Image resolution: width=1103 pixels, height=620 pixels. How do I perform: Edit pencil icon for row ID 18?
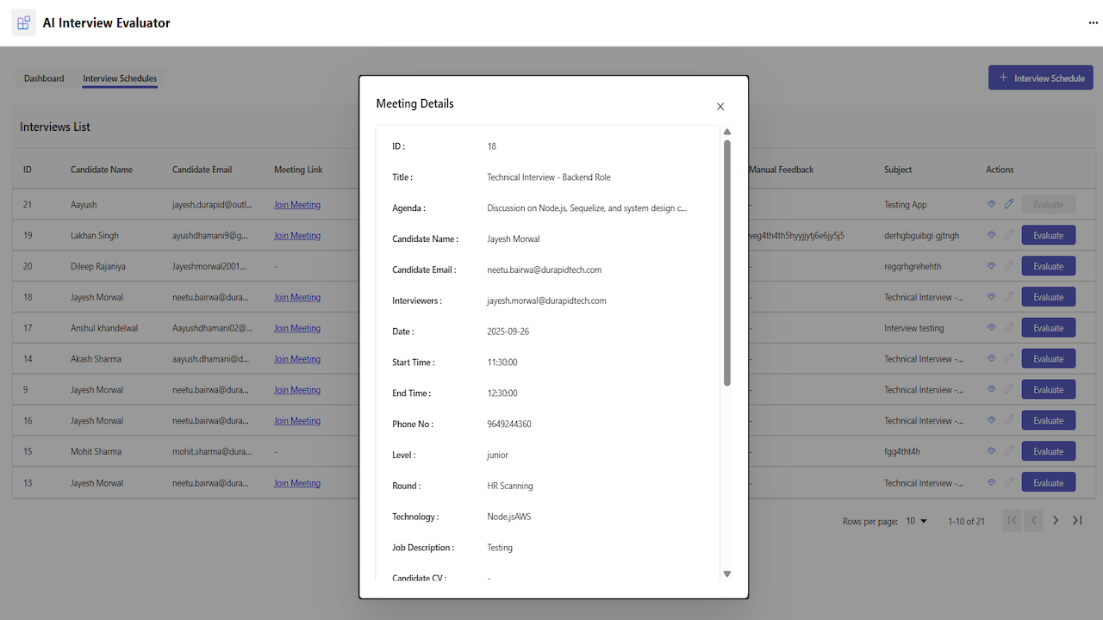pyautogui.click(x=1009, y=297)
